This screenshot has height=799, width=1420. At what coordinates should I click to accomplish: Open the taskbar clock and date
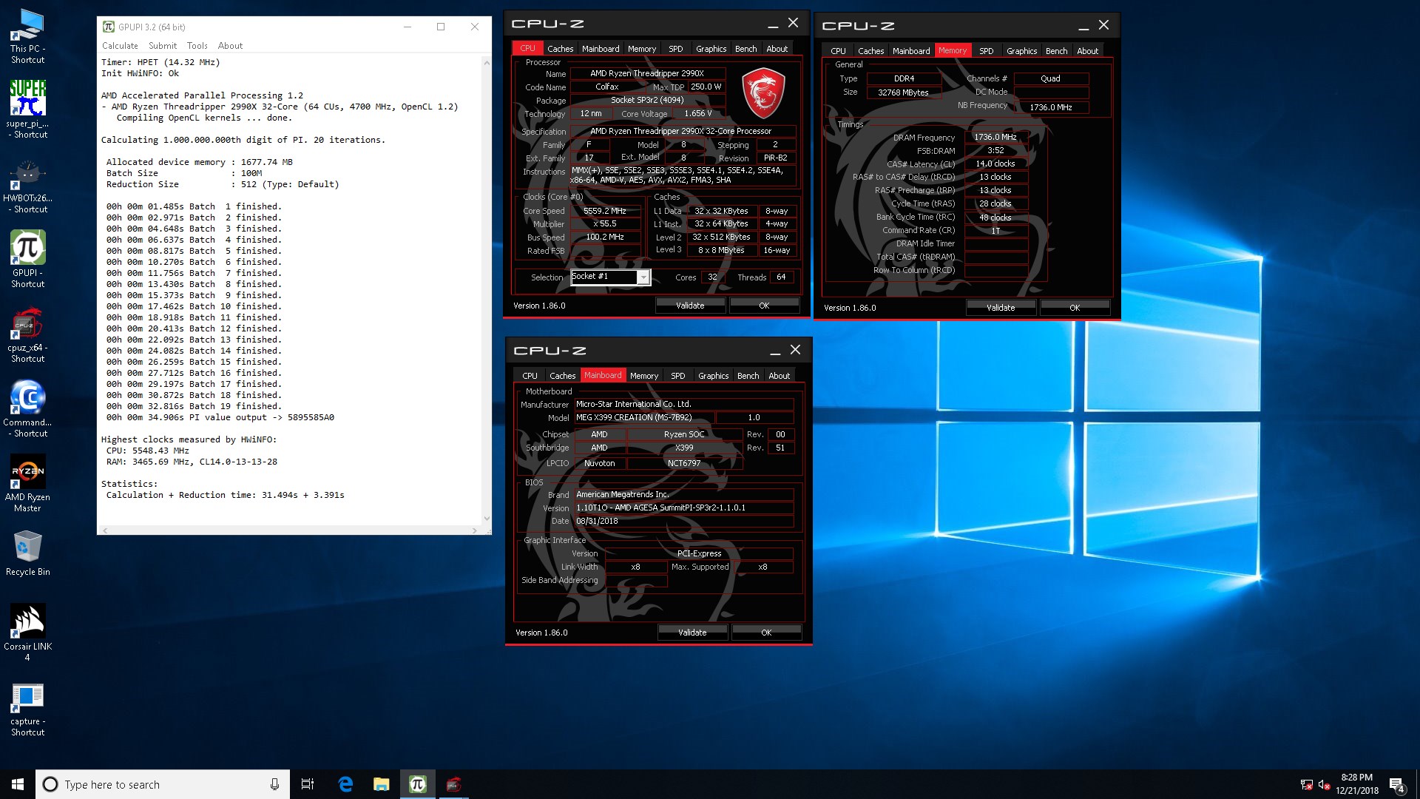coord(1356,784)
